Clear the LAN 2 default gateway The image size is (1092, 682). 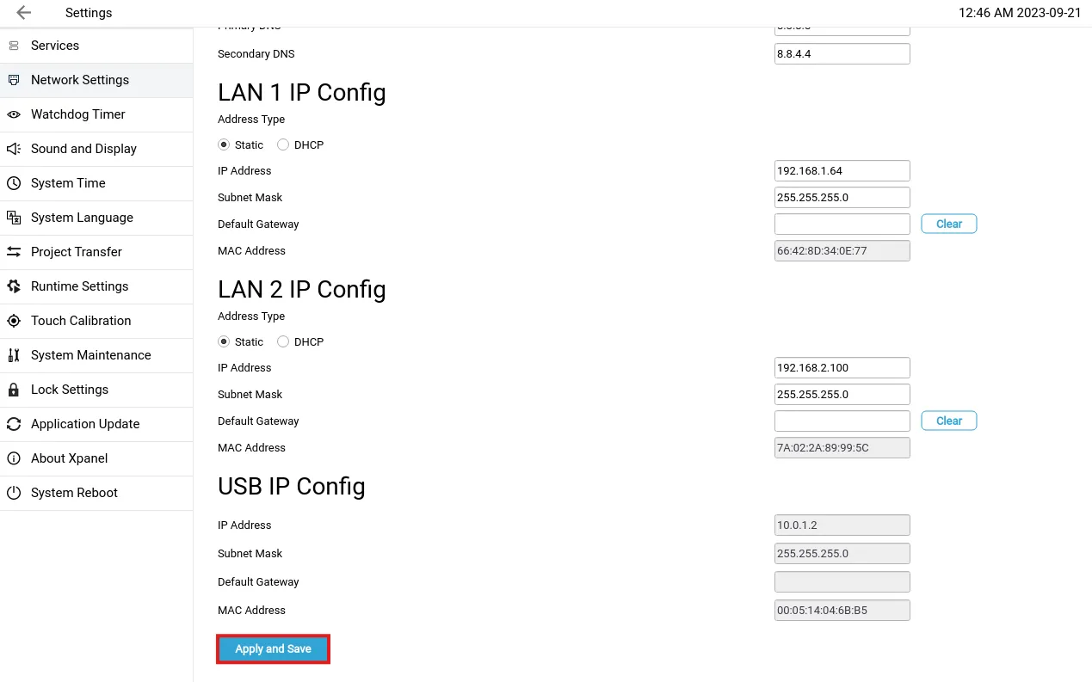948,421
